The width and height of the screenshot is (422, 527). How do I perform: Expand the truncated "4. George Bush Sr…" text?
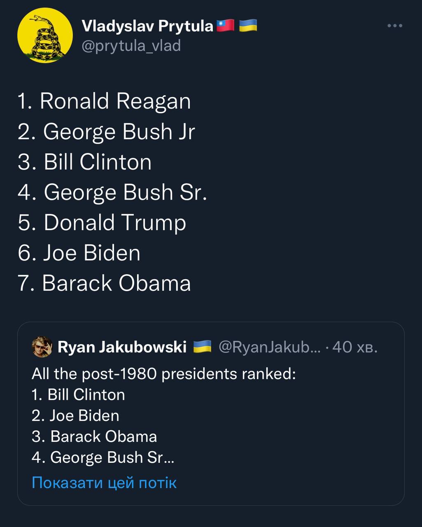[103, 457]
